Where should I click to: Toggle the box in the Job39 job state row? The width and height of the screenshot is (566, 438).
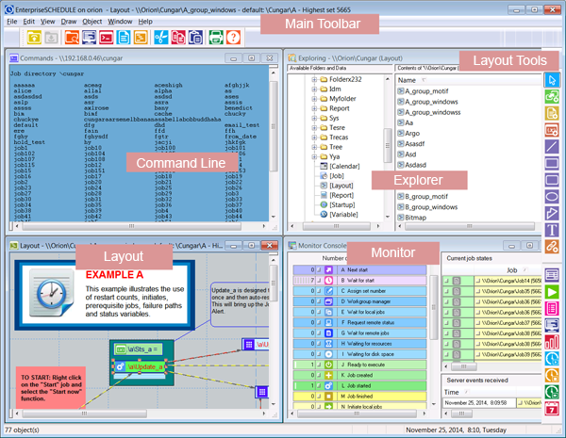446,354
